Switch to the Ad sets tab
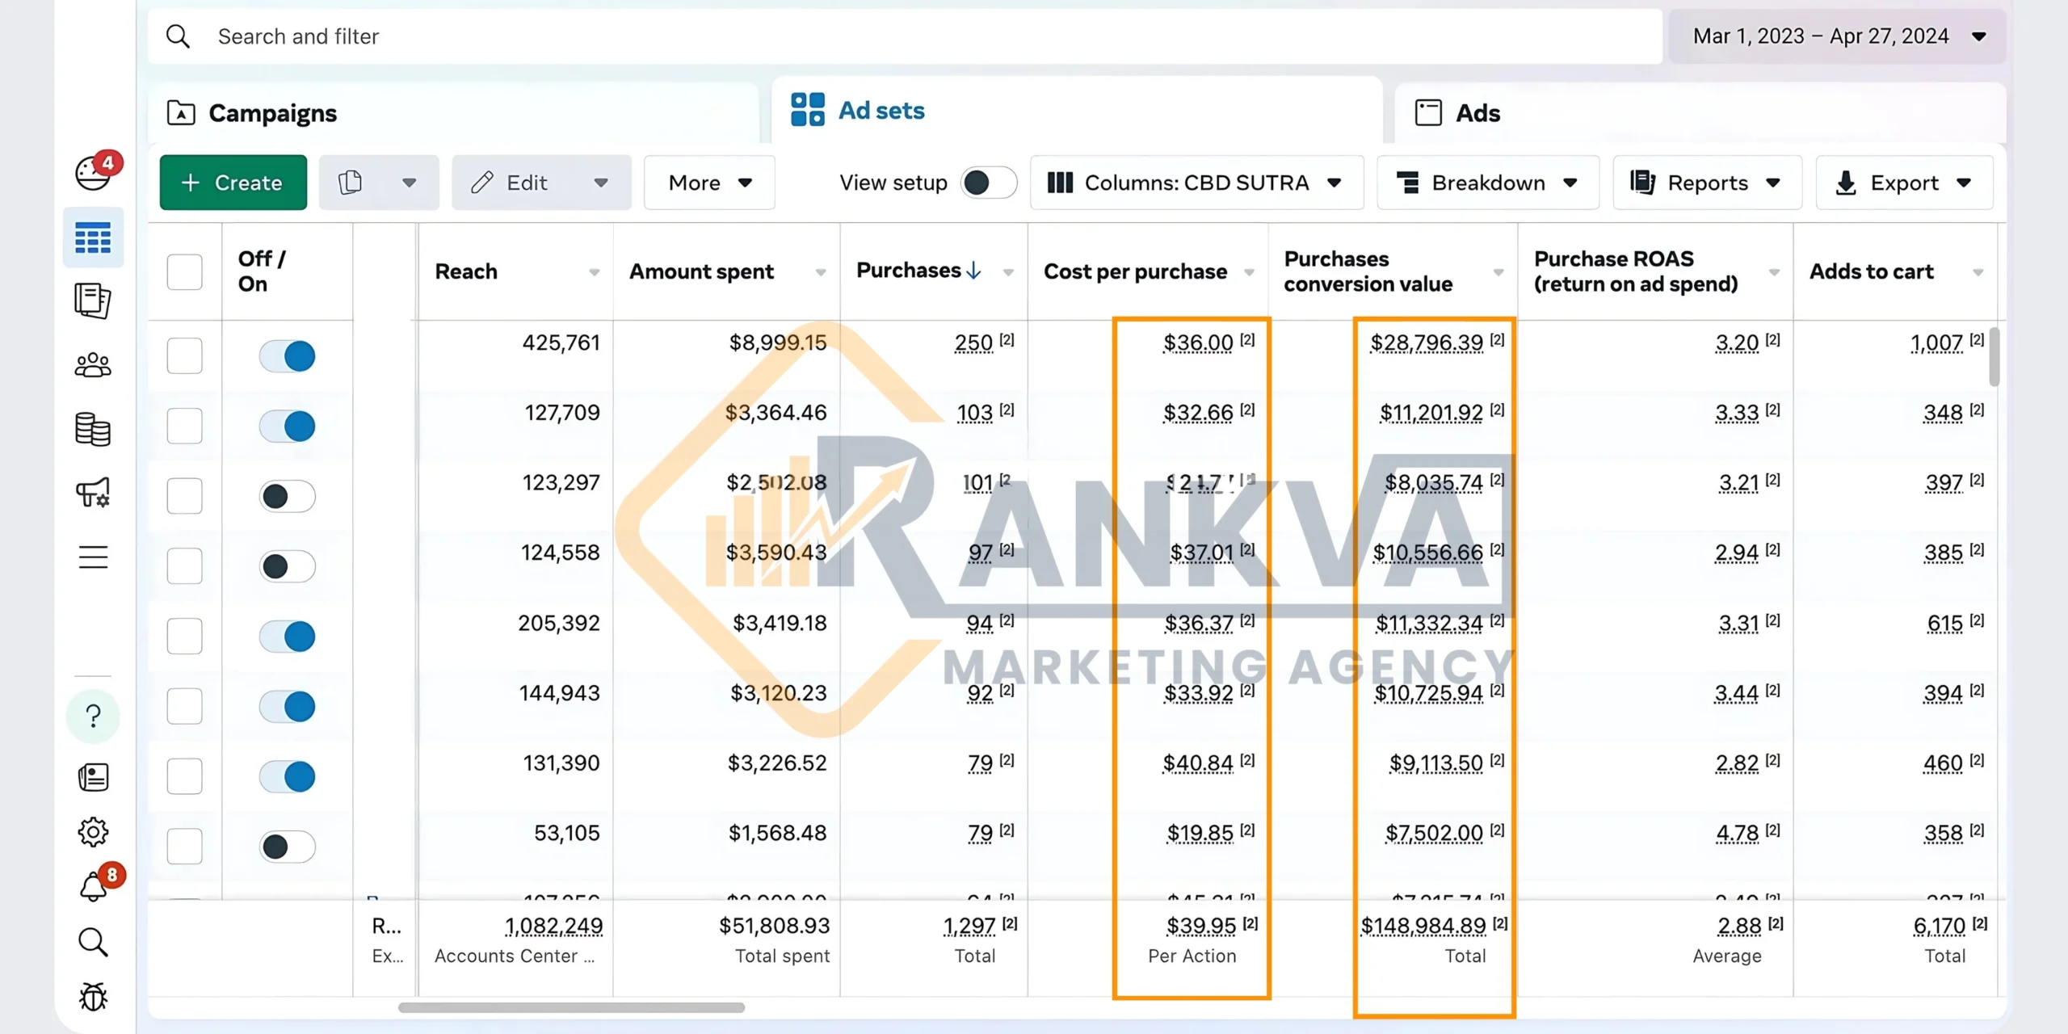The image size is (2068, 1034). coord(881,110)
